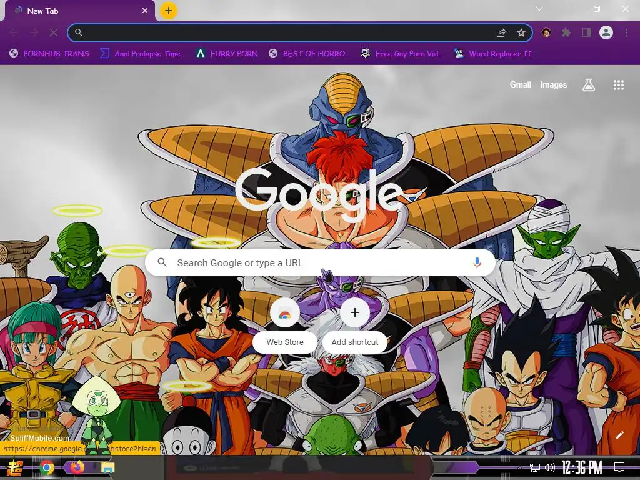
Task: Open the Chrome profile avatar
Action: (x=606, y=32)
